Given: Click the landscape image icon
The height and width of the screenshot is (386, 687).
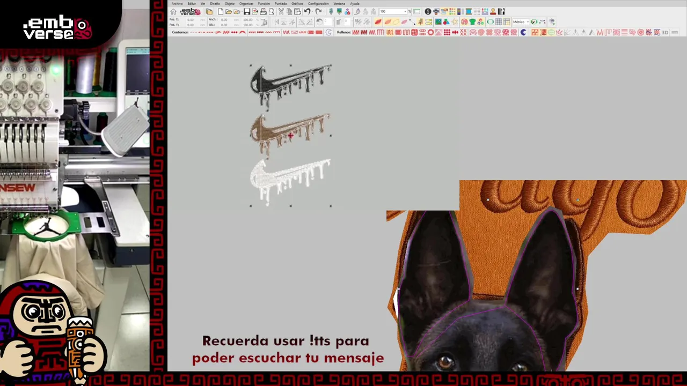Looking at the screenshot, I should tap(438, 21).
